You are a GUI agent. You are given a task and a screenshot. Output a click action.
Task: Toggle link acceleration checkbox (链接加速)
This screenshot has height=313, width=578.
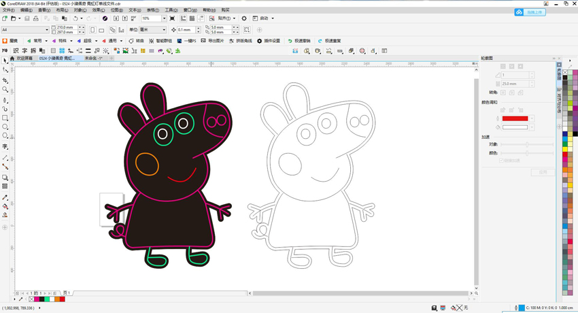(x=501, y=161)
